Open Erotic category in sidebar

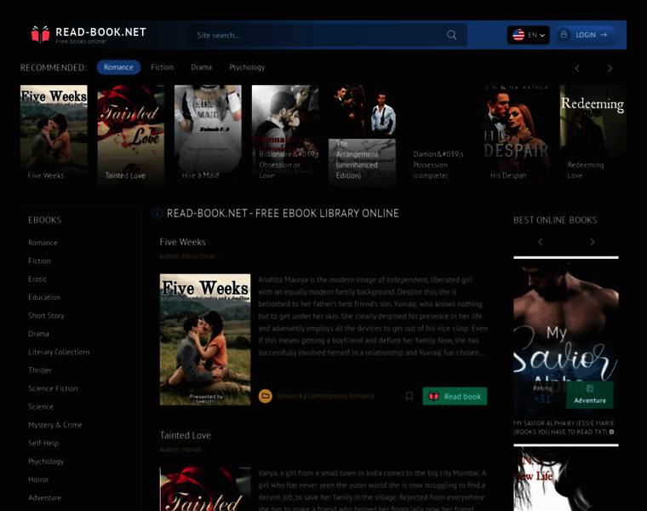[37, 279]
